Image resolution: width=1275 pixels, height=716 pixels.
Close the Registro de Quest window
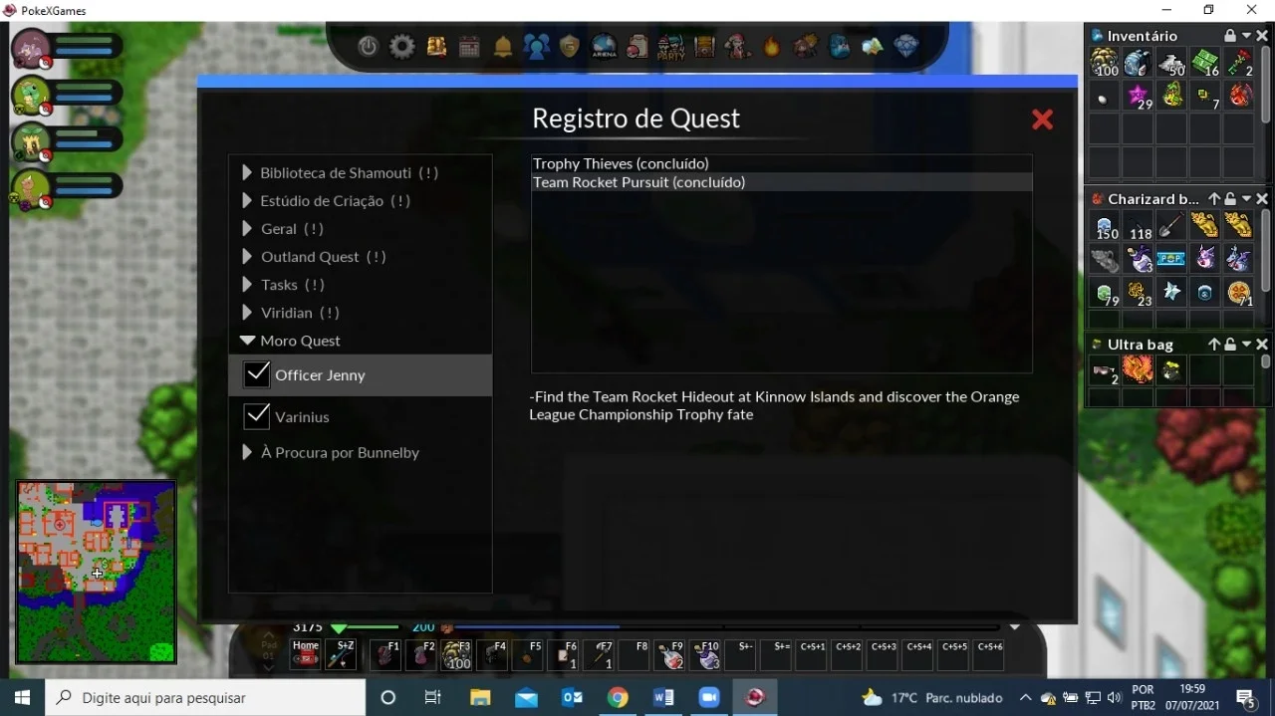(x=1042, y=119)
